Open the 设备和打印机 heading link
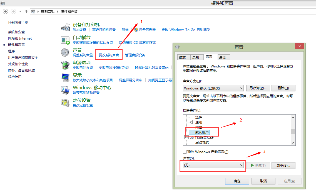Screen dimensions: 316x192 [86, 25]
